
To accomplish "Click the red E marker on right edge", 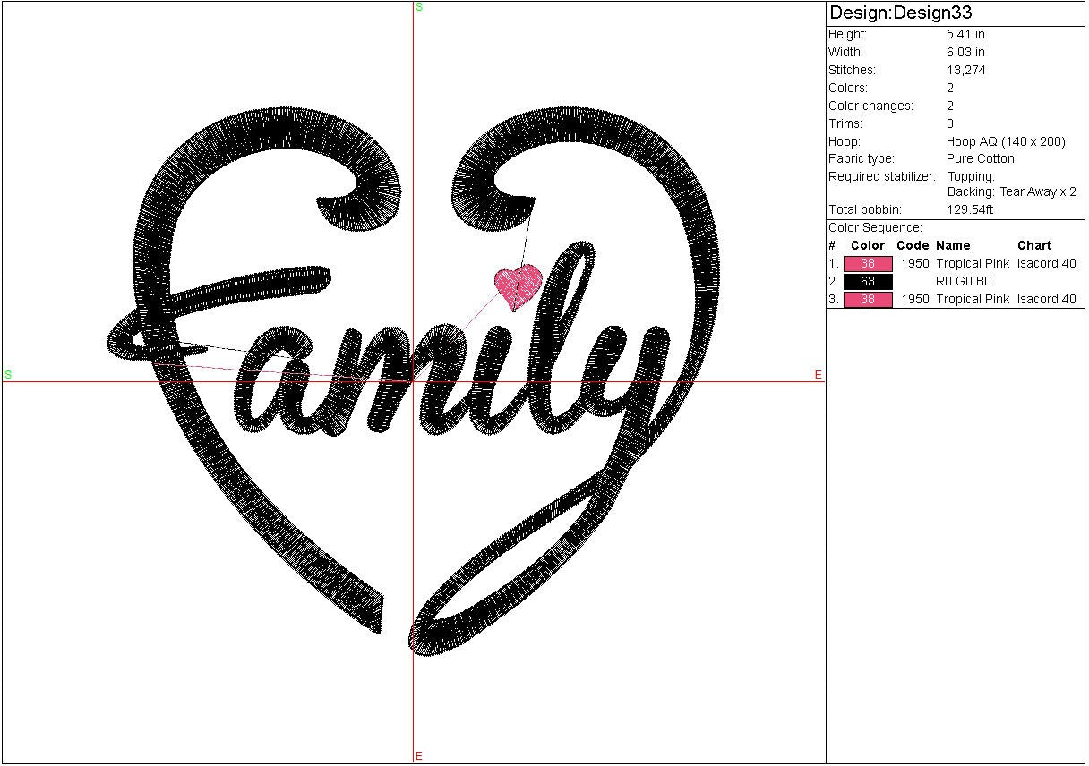I will (818, 375).
